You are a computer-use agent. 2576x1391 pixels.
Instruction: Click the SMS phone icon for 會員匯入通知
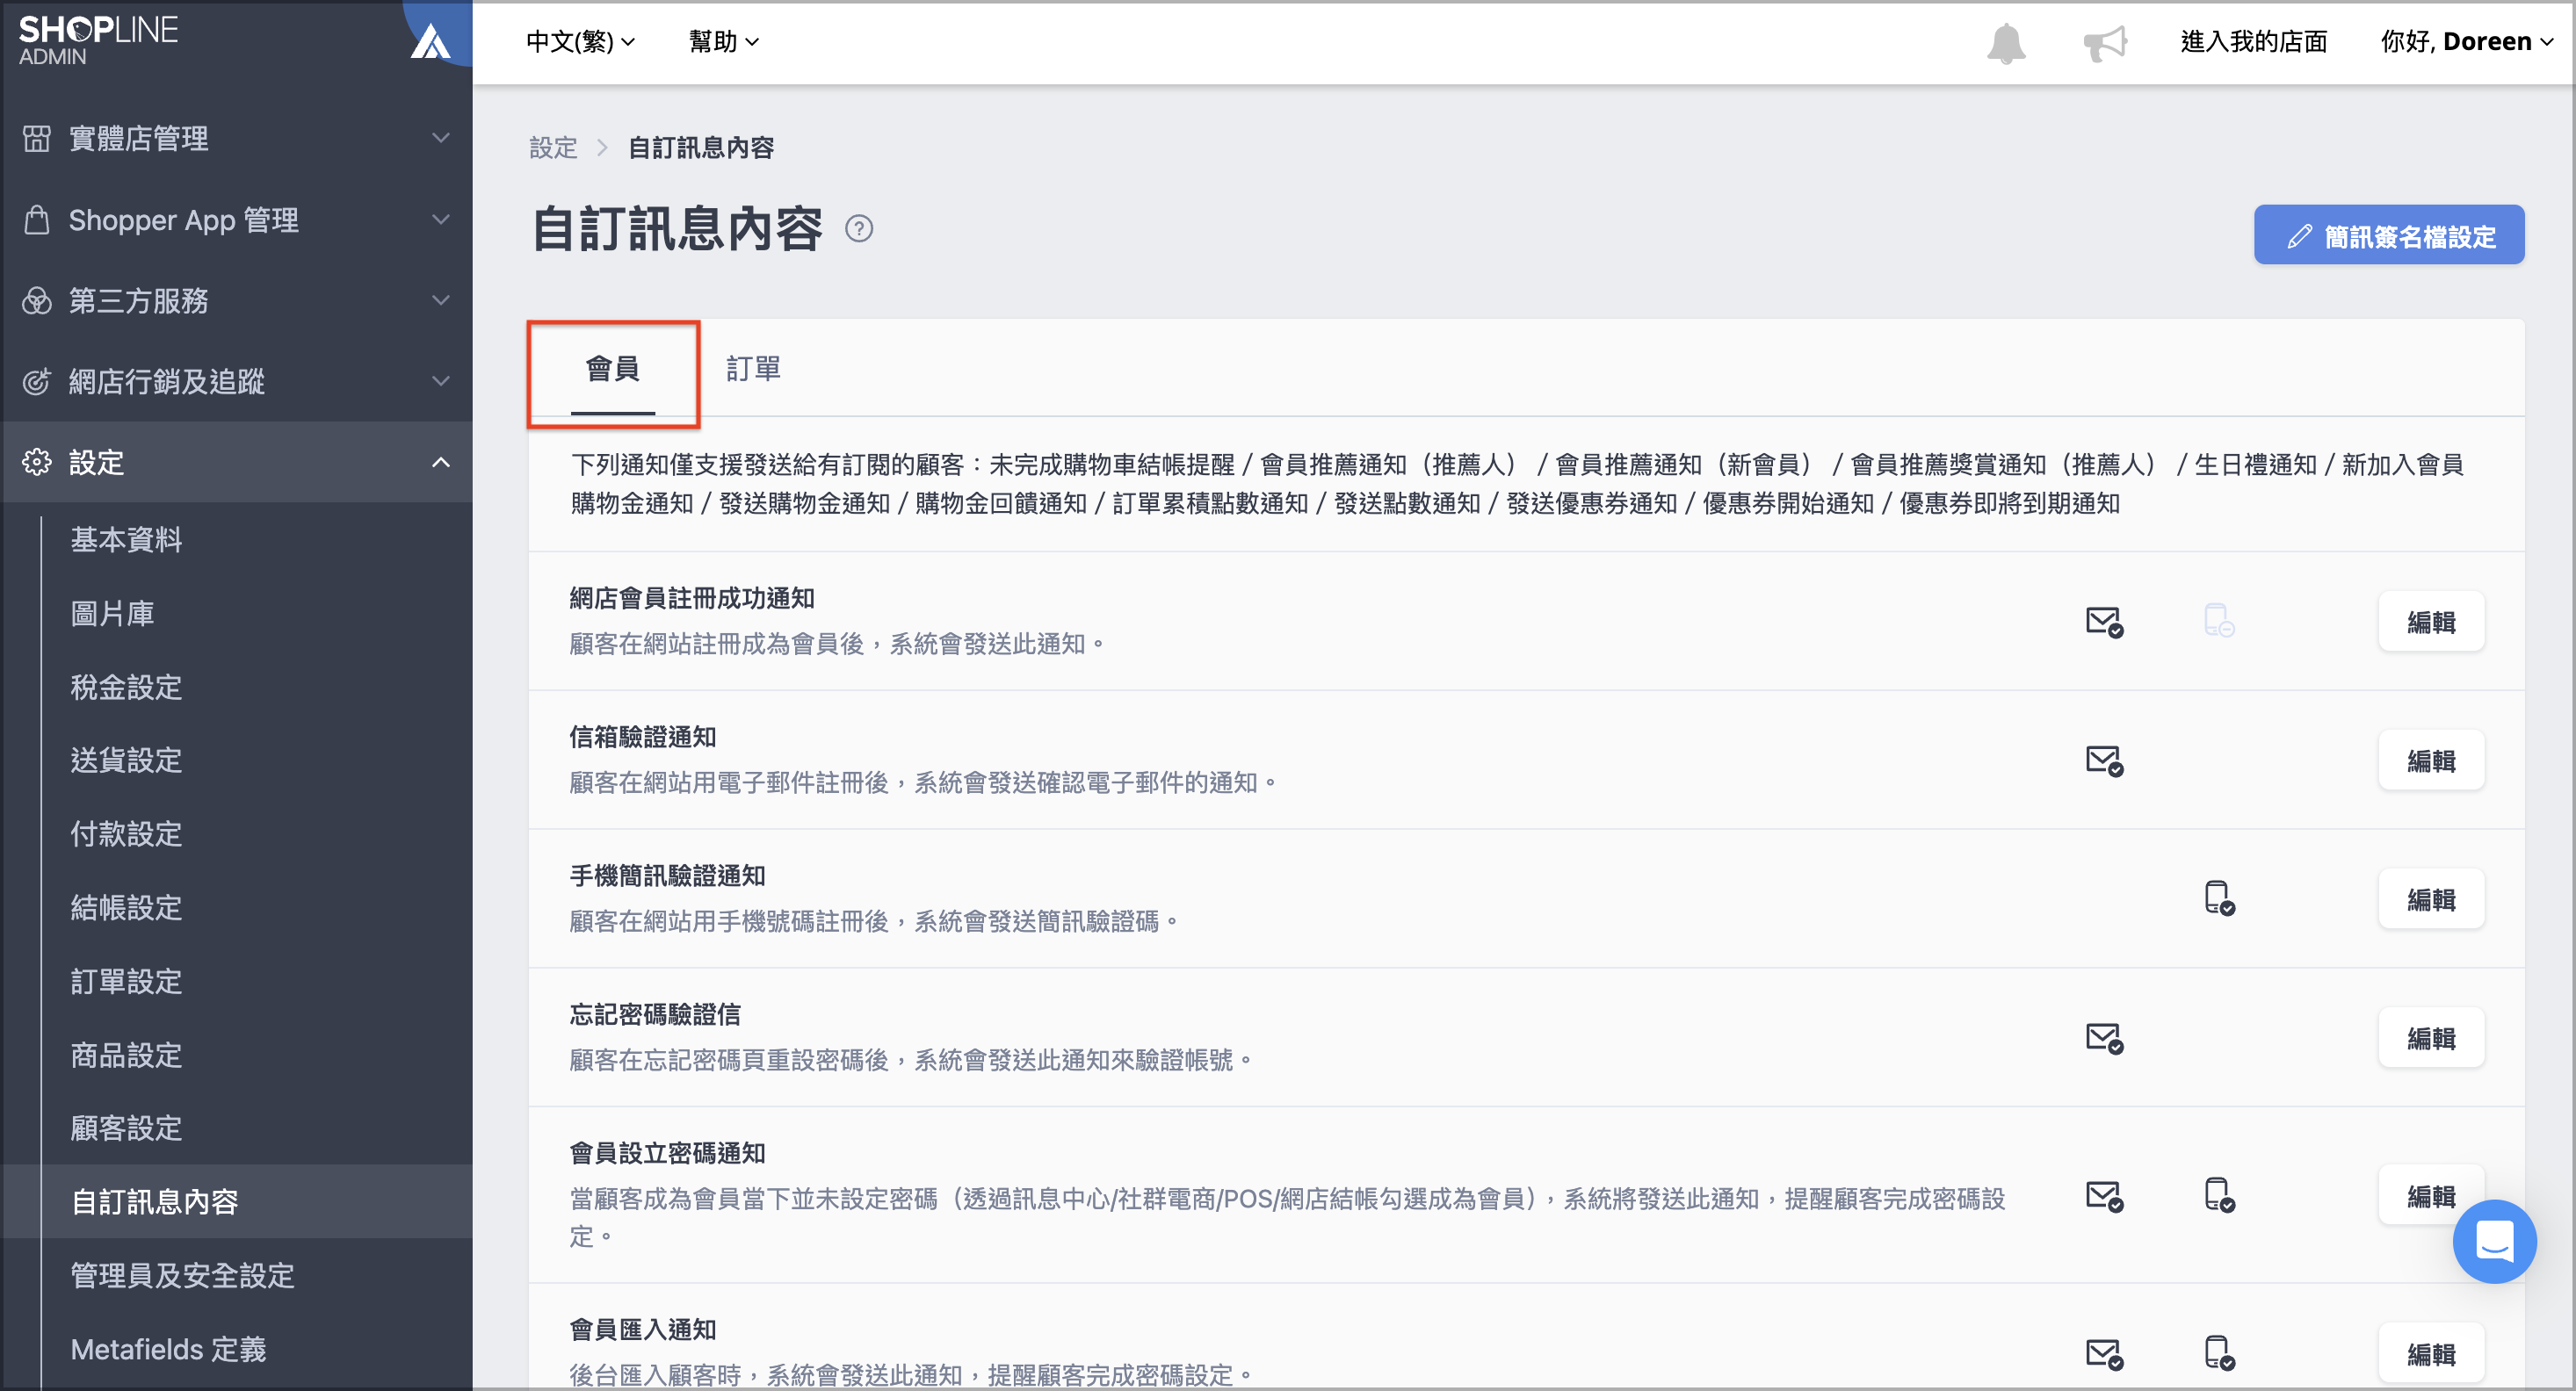[x=2219, y=1353]
